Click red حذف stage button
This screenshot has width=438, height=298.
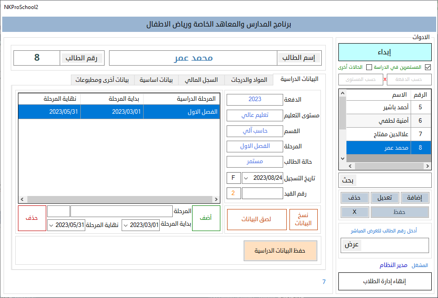point(32,218)
